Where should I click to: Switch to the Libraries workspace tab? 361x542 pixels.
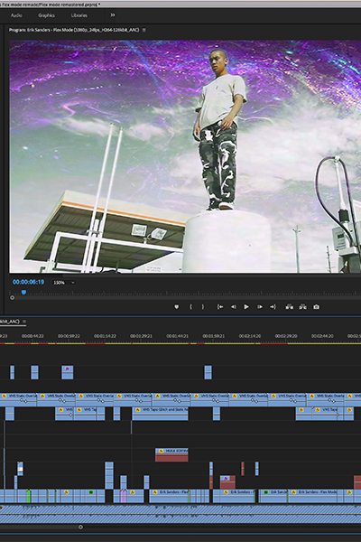79,15
